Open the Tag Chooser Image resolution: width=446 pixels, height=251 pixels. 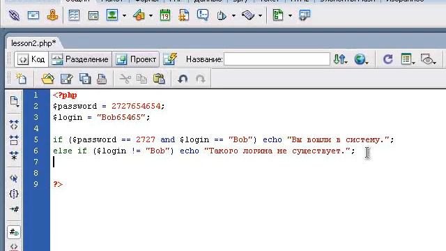(x=305, y=15)
